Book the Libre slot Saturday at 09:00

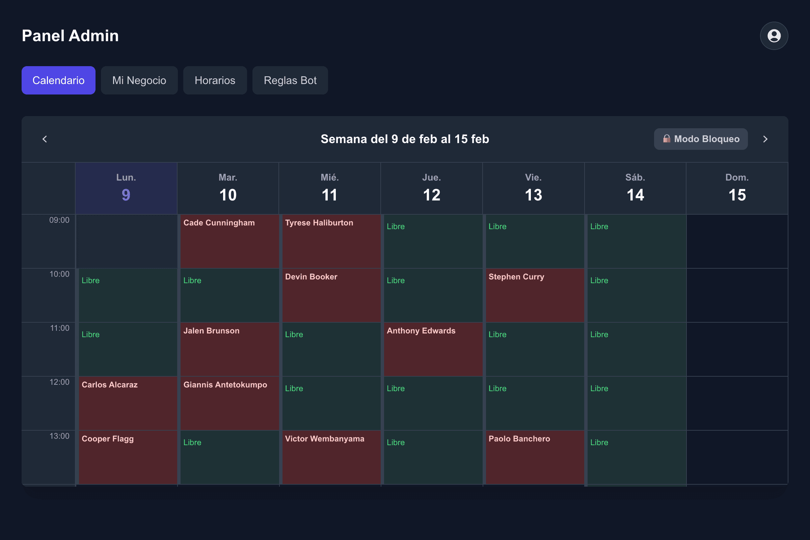point(637,241)
